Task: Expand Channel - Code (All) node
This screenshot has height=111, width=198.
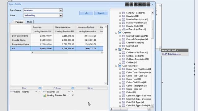Action: (x=120, y=43)
